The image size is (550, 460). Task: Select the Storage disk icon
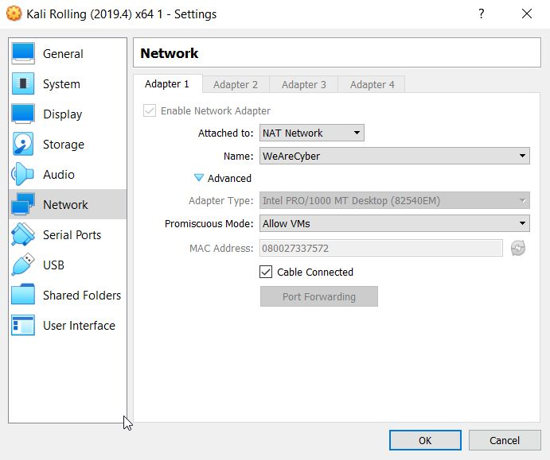(23, 144)
